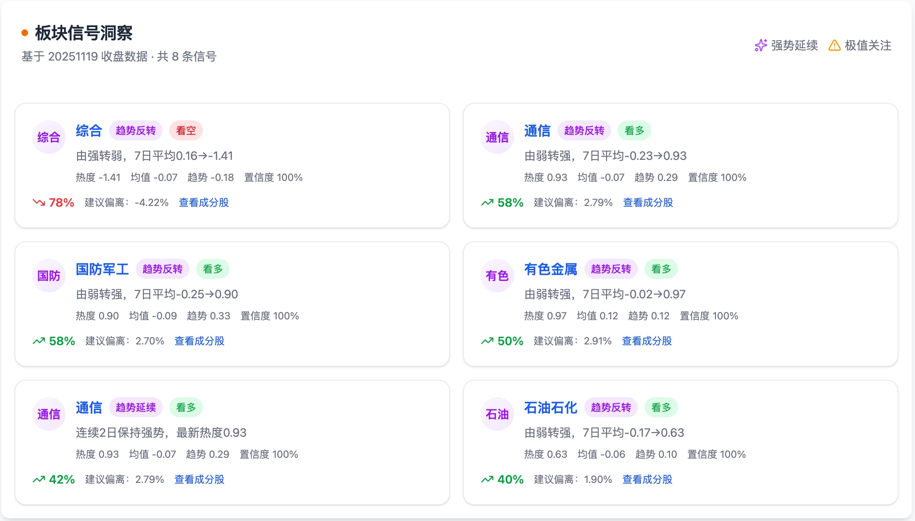Open the 国防军工 sector title
Image resolution: width=915 pixels, height=521 pixels.
pos(102,269)
